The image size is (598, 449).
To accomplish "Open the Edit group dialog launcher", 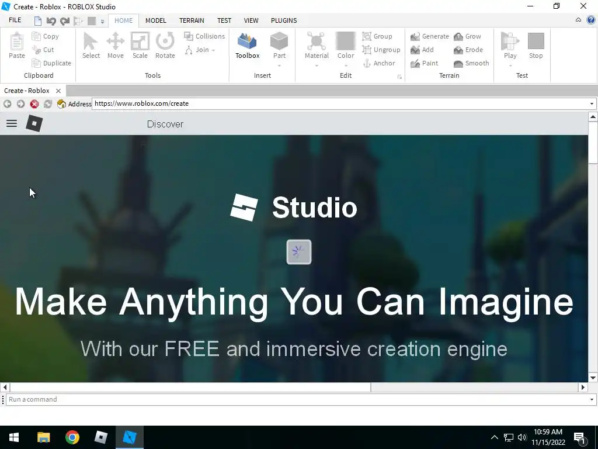I will pos(399,77).
